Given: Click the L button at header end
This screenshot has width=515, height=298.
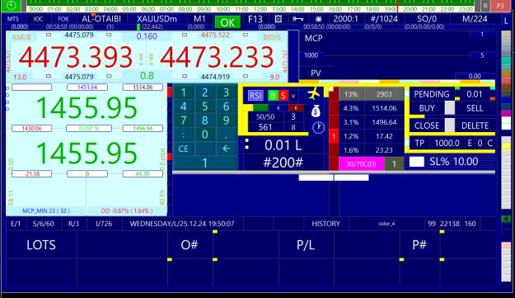Looking at the screenshot, I should pos(505,21).
